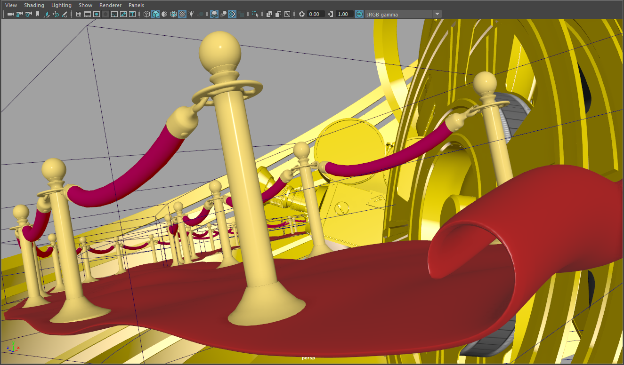This screenshot has height=365, width=624.
Task: Toggle the Textured display checker icon
Action: click(182, 14)
